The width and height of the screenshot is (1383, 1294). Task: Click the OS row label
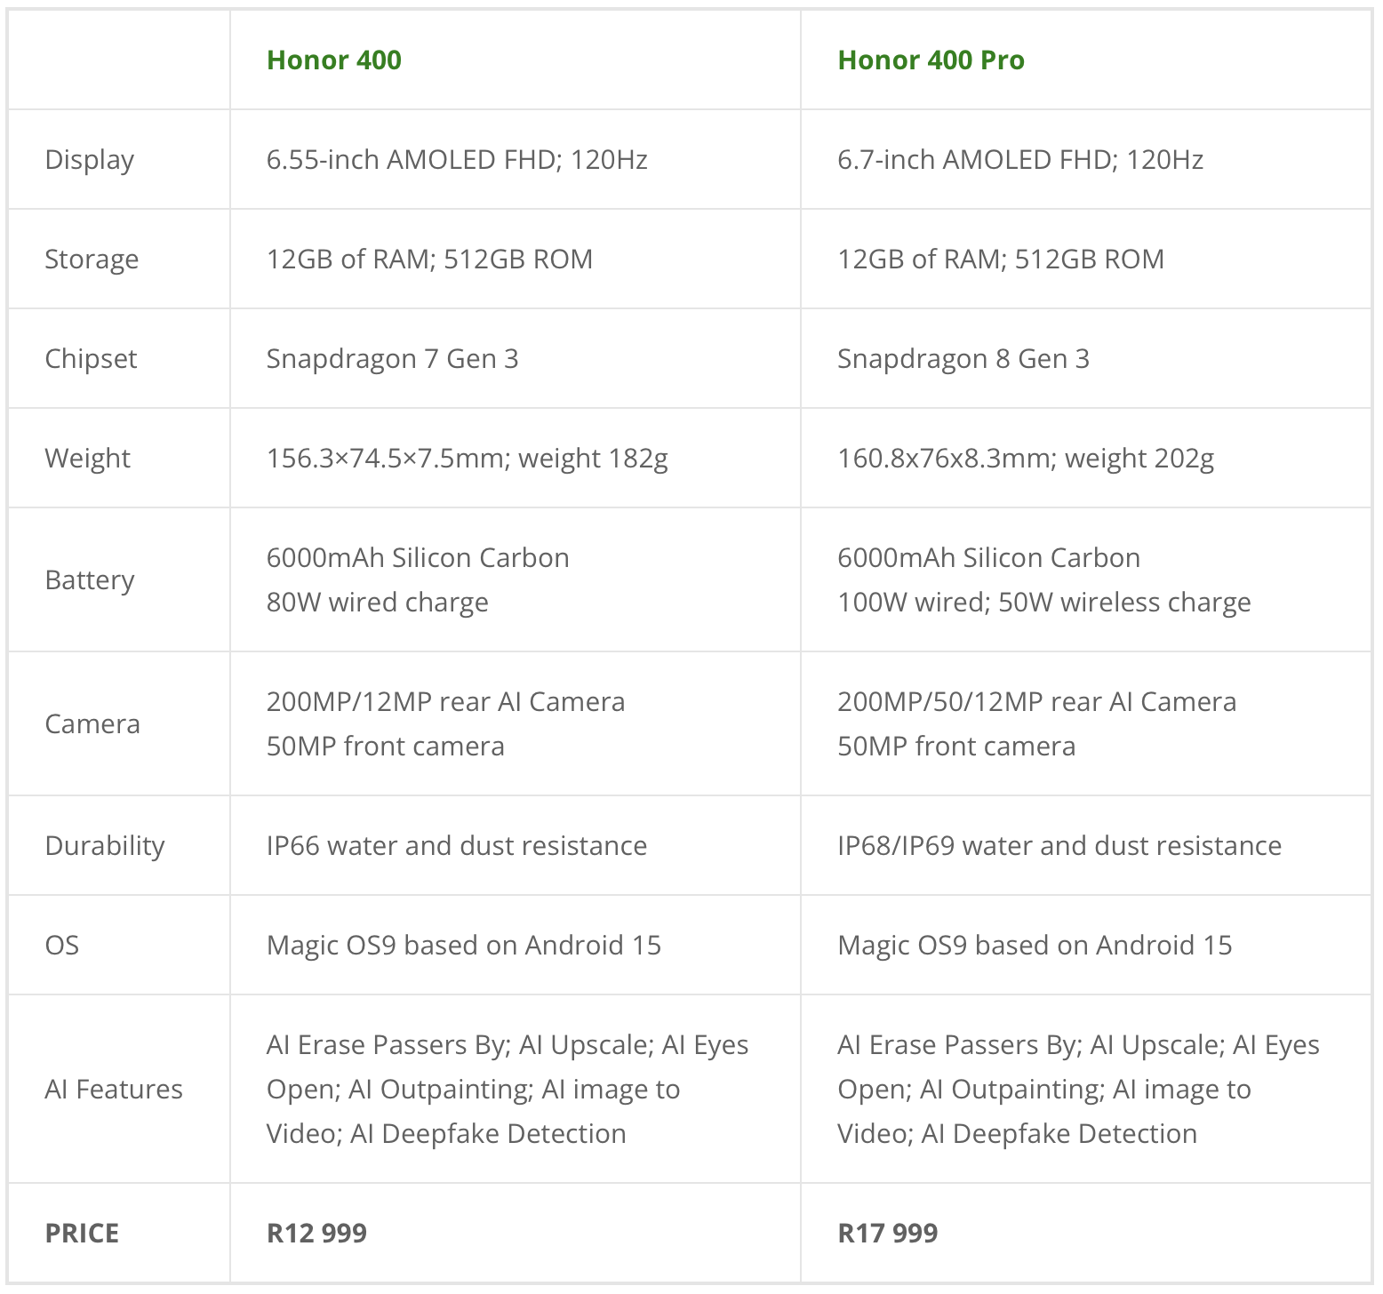click(x=62, y=946)
